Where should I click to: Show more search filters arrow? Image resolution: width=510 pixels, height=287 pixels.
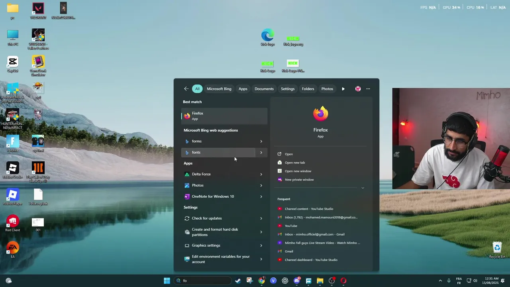(x=343, y=89)
